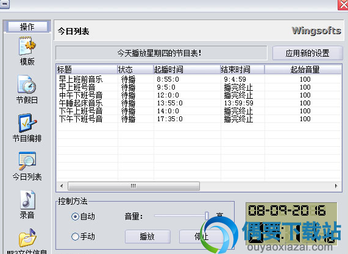This screenshot has height=254, width=348.
Task: Click the 播放 play button
Action: (147, 237)
